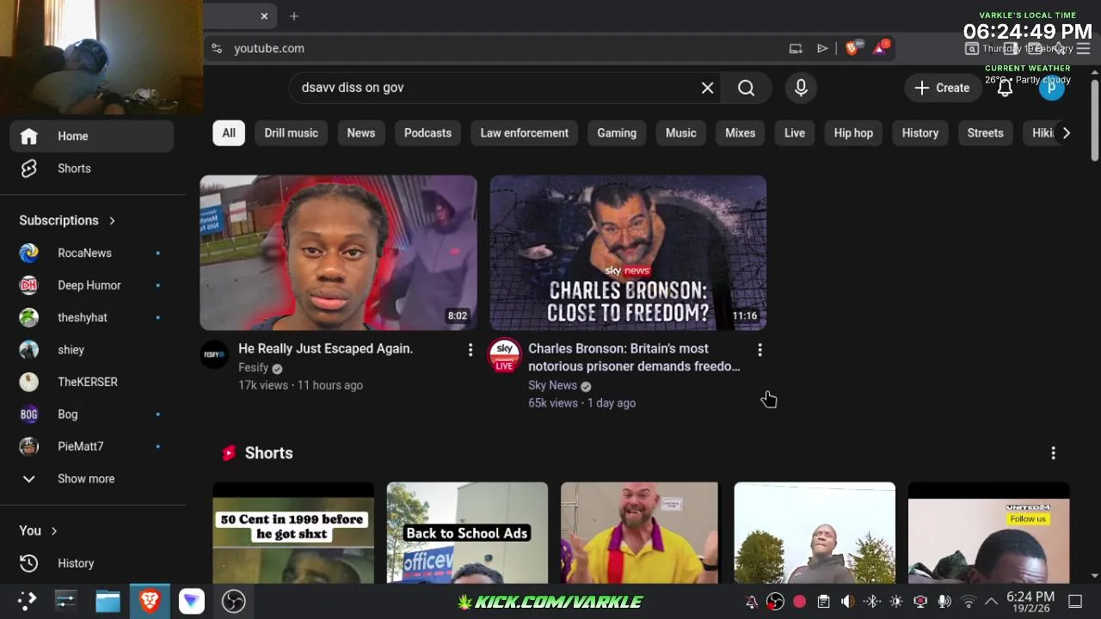
Task: Click the share/send icon in address bar
Action: (822, 48)
